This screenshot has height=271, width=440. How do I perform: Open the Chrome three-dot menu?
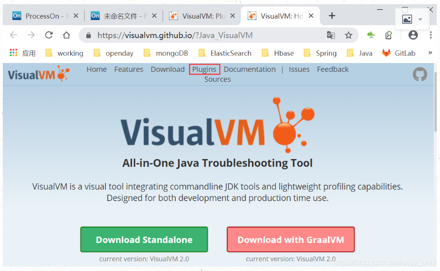(431, 35)
